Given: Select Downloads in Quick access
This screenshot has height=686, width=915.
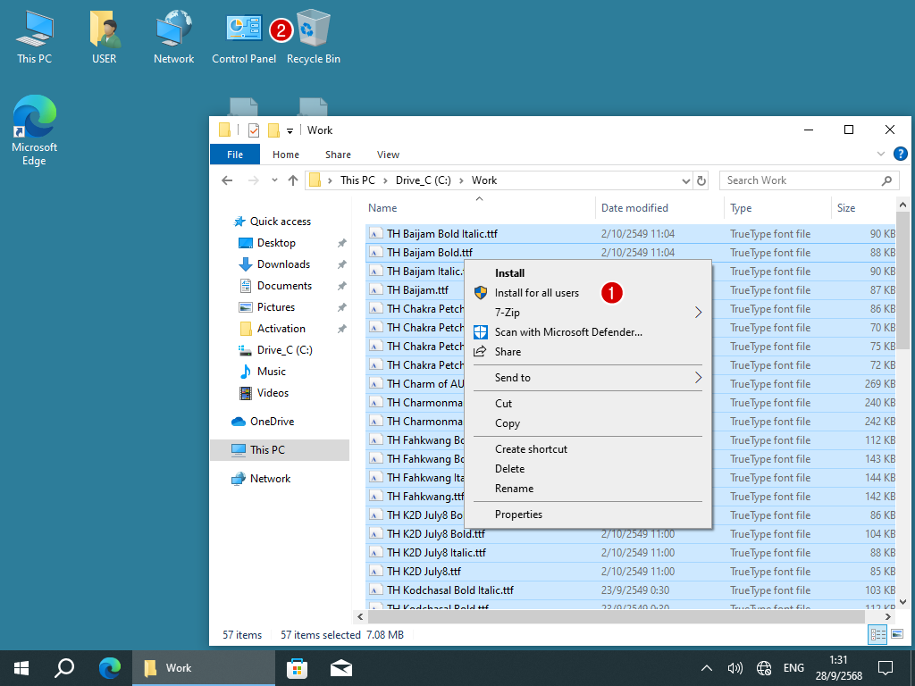Looking at the screenshot, I should 283,264.
